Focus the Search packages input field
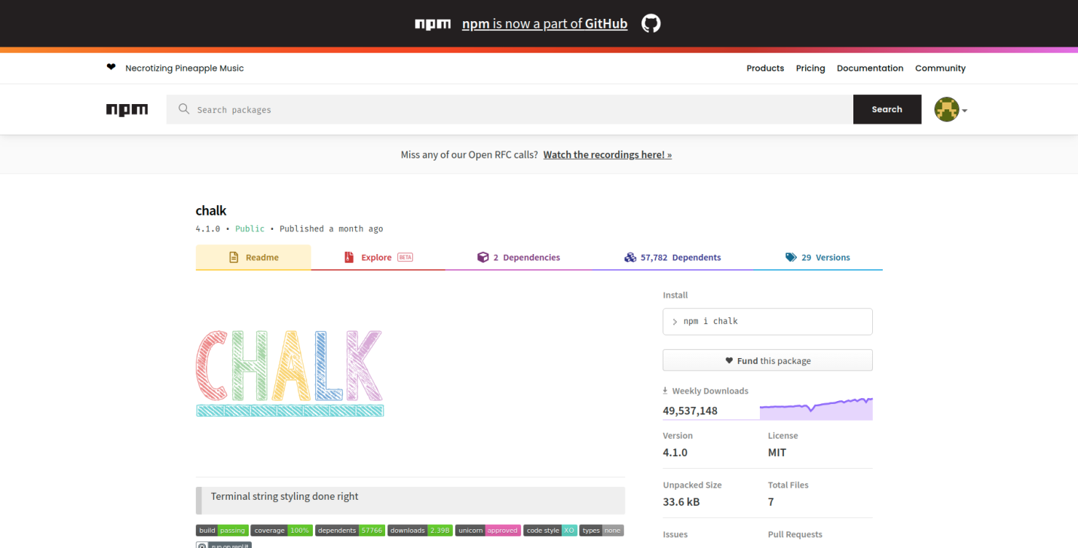This screenshot has width=1078, height=548. (x=510, y=109)
